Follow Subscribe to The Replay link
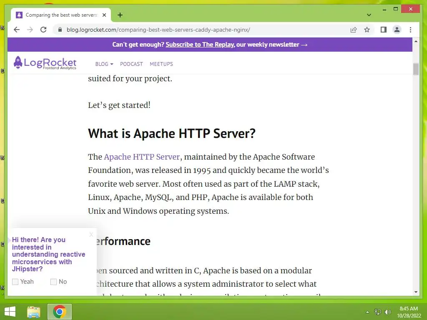Viewport: 427px width, 320px height. [200, 44]
